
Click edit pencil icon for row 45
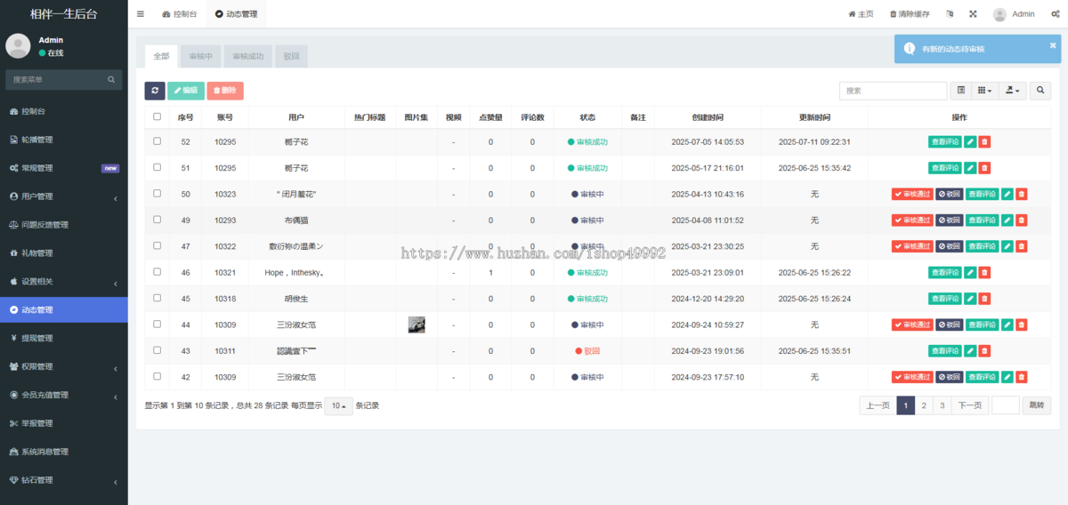click(x=970, y=299)
